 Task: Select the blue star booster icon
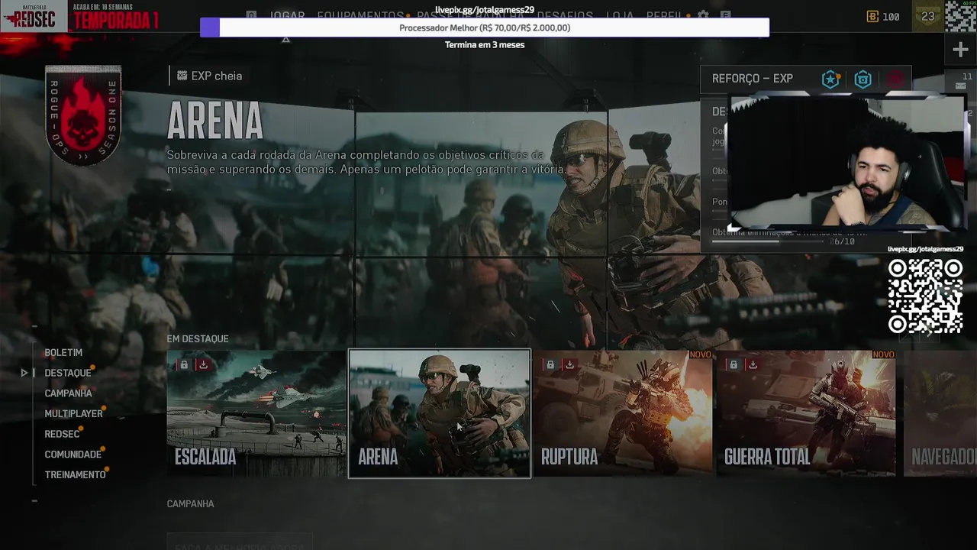pyautogui.click(x=830, y=79)
